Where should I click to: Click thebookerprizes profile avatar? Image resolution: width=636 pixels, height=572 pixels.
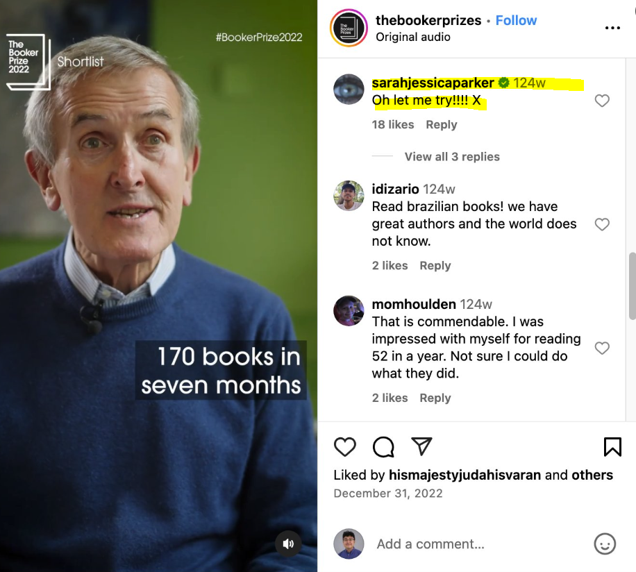(x=349, y=28)
